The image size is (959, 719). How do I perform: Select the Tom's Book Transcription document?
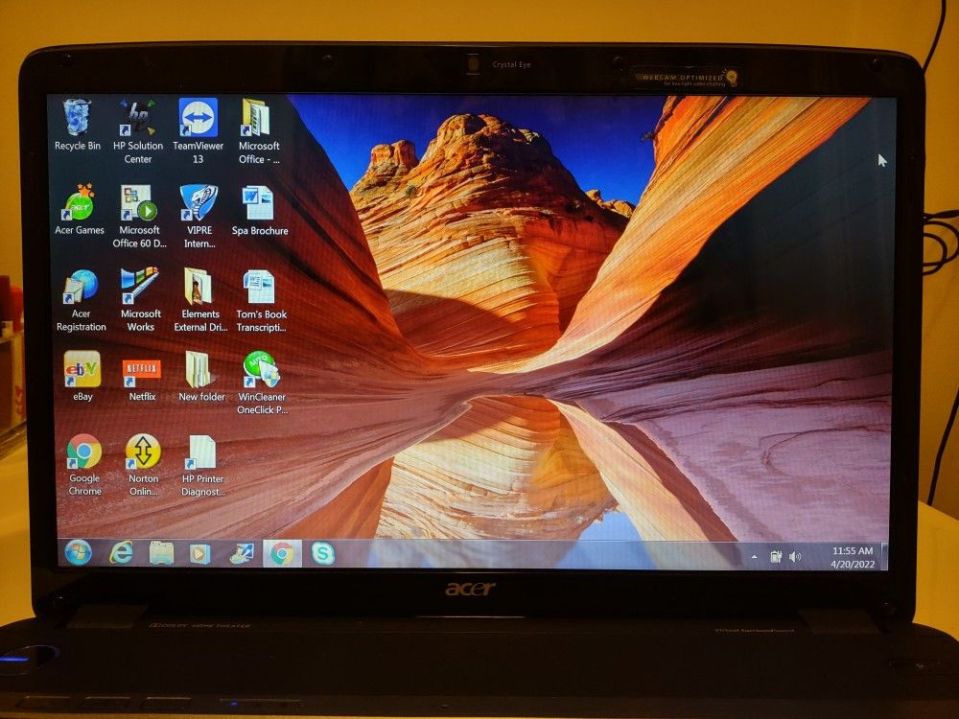click(x=261, y=287)
